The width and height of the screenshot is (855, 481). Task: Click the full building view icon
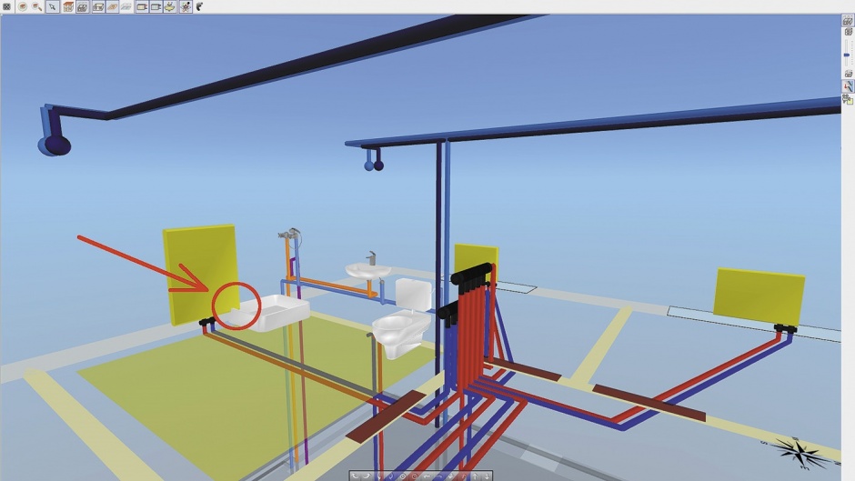point(68,6)
